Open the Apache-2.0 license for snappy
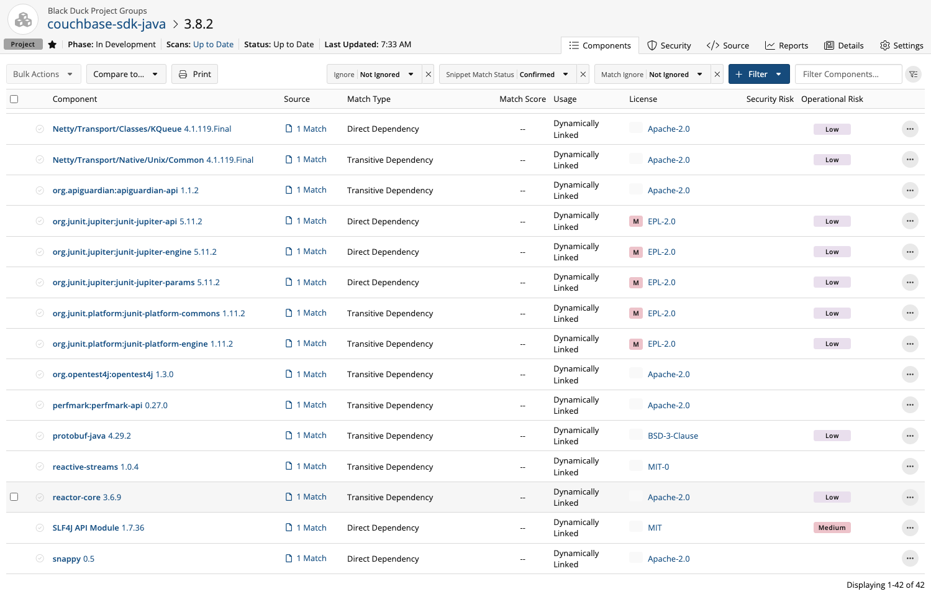 pos(668,559)
